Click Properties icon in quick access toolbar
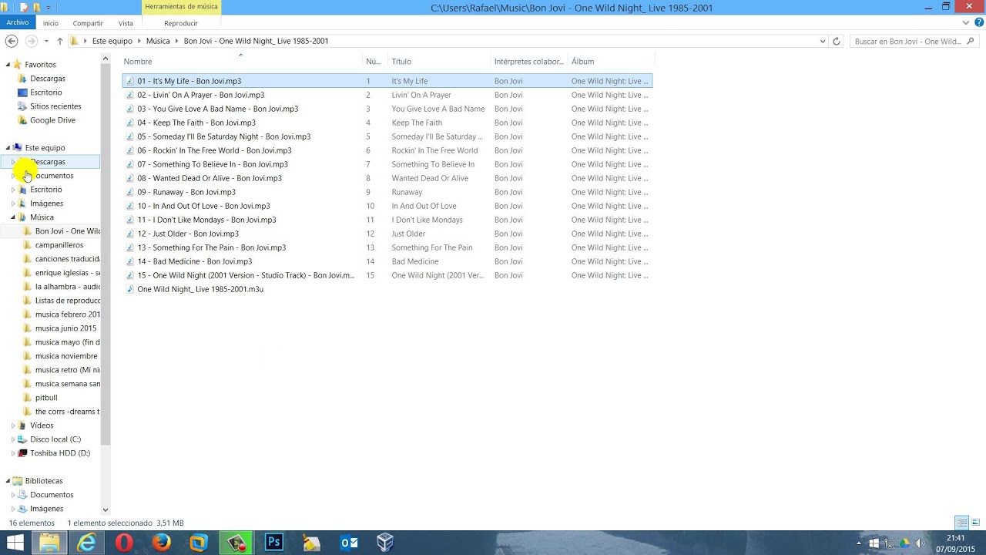Image resolution: width=986 pixels, height=555 pixels. click(24, 7)
